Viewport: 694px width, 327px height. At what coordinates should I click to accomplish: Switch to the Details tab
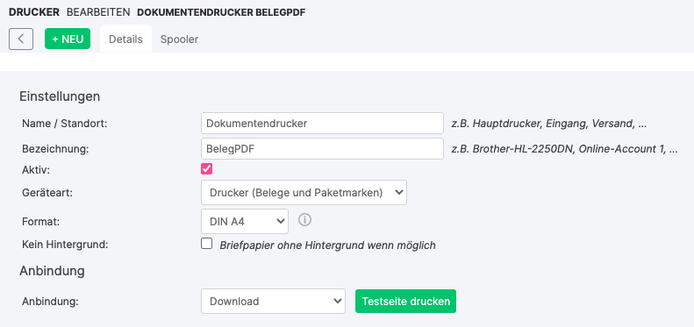click(125, 39)
